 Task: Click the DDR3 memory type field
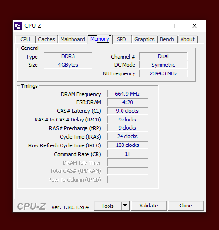click(68, 56)
